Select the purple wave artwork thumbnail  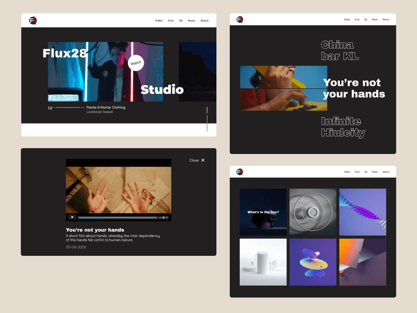[x=362, y=212]
